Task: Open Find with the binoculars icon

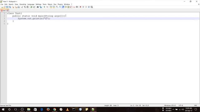Action: click(38, 7)
